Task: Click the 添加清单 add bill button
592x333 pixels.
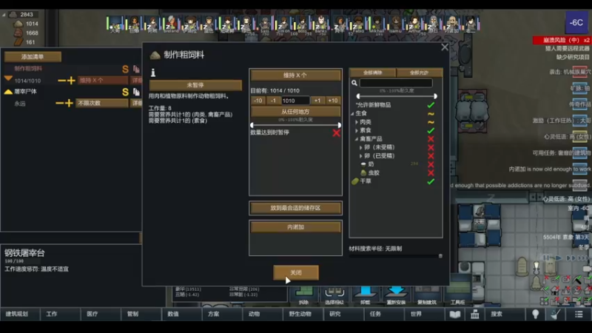Action: tap(33, 57)
